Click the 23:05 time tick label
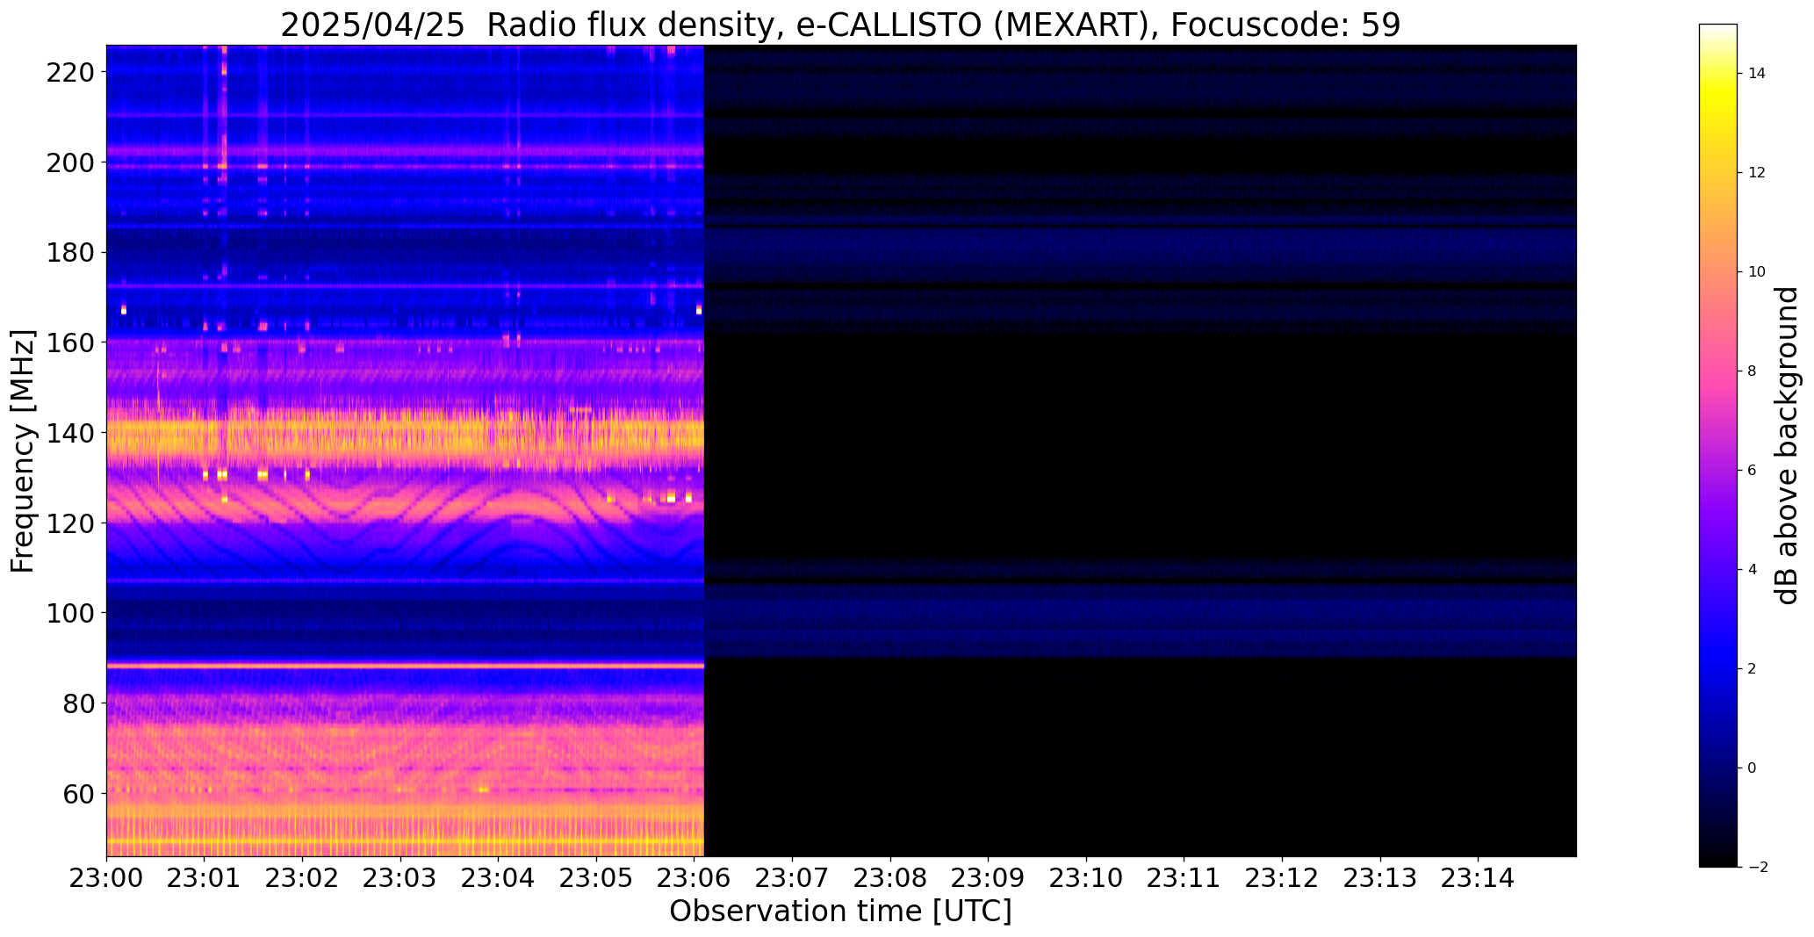This screenshot has height=937, width=1814. [596, 878]
